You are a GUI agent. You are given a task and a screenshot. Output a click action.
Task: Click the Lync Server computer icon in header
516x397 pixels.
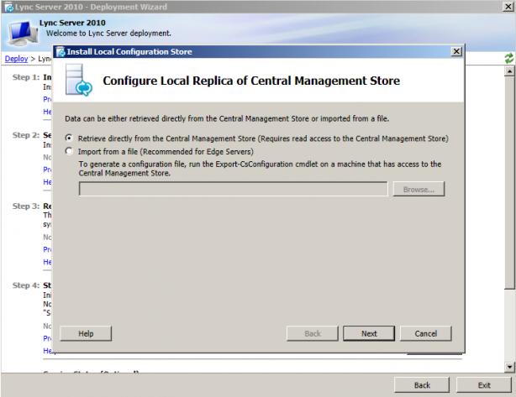click(x=23, y=33)
